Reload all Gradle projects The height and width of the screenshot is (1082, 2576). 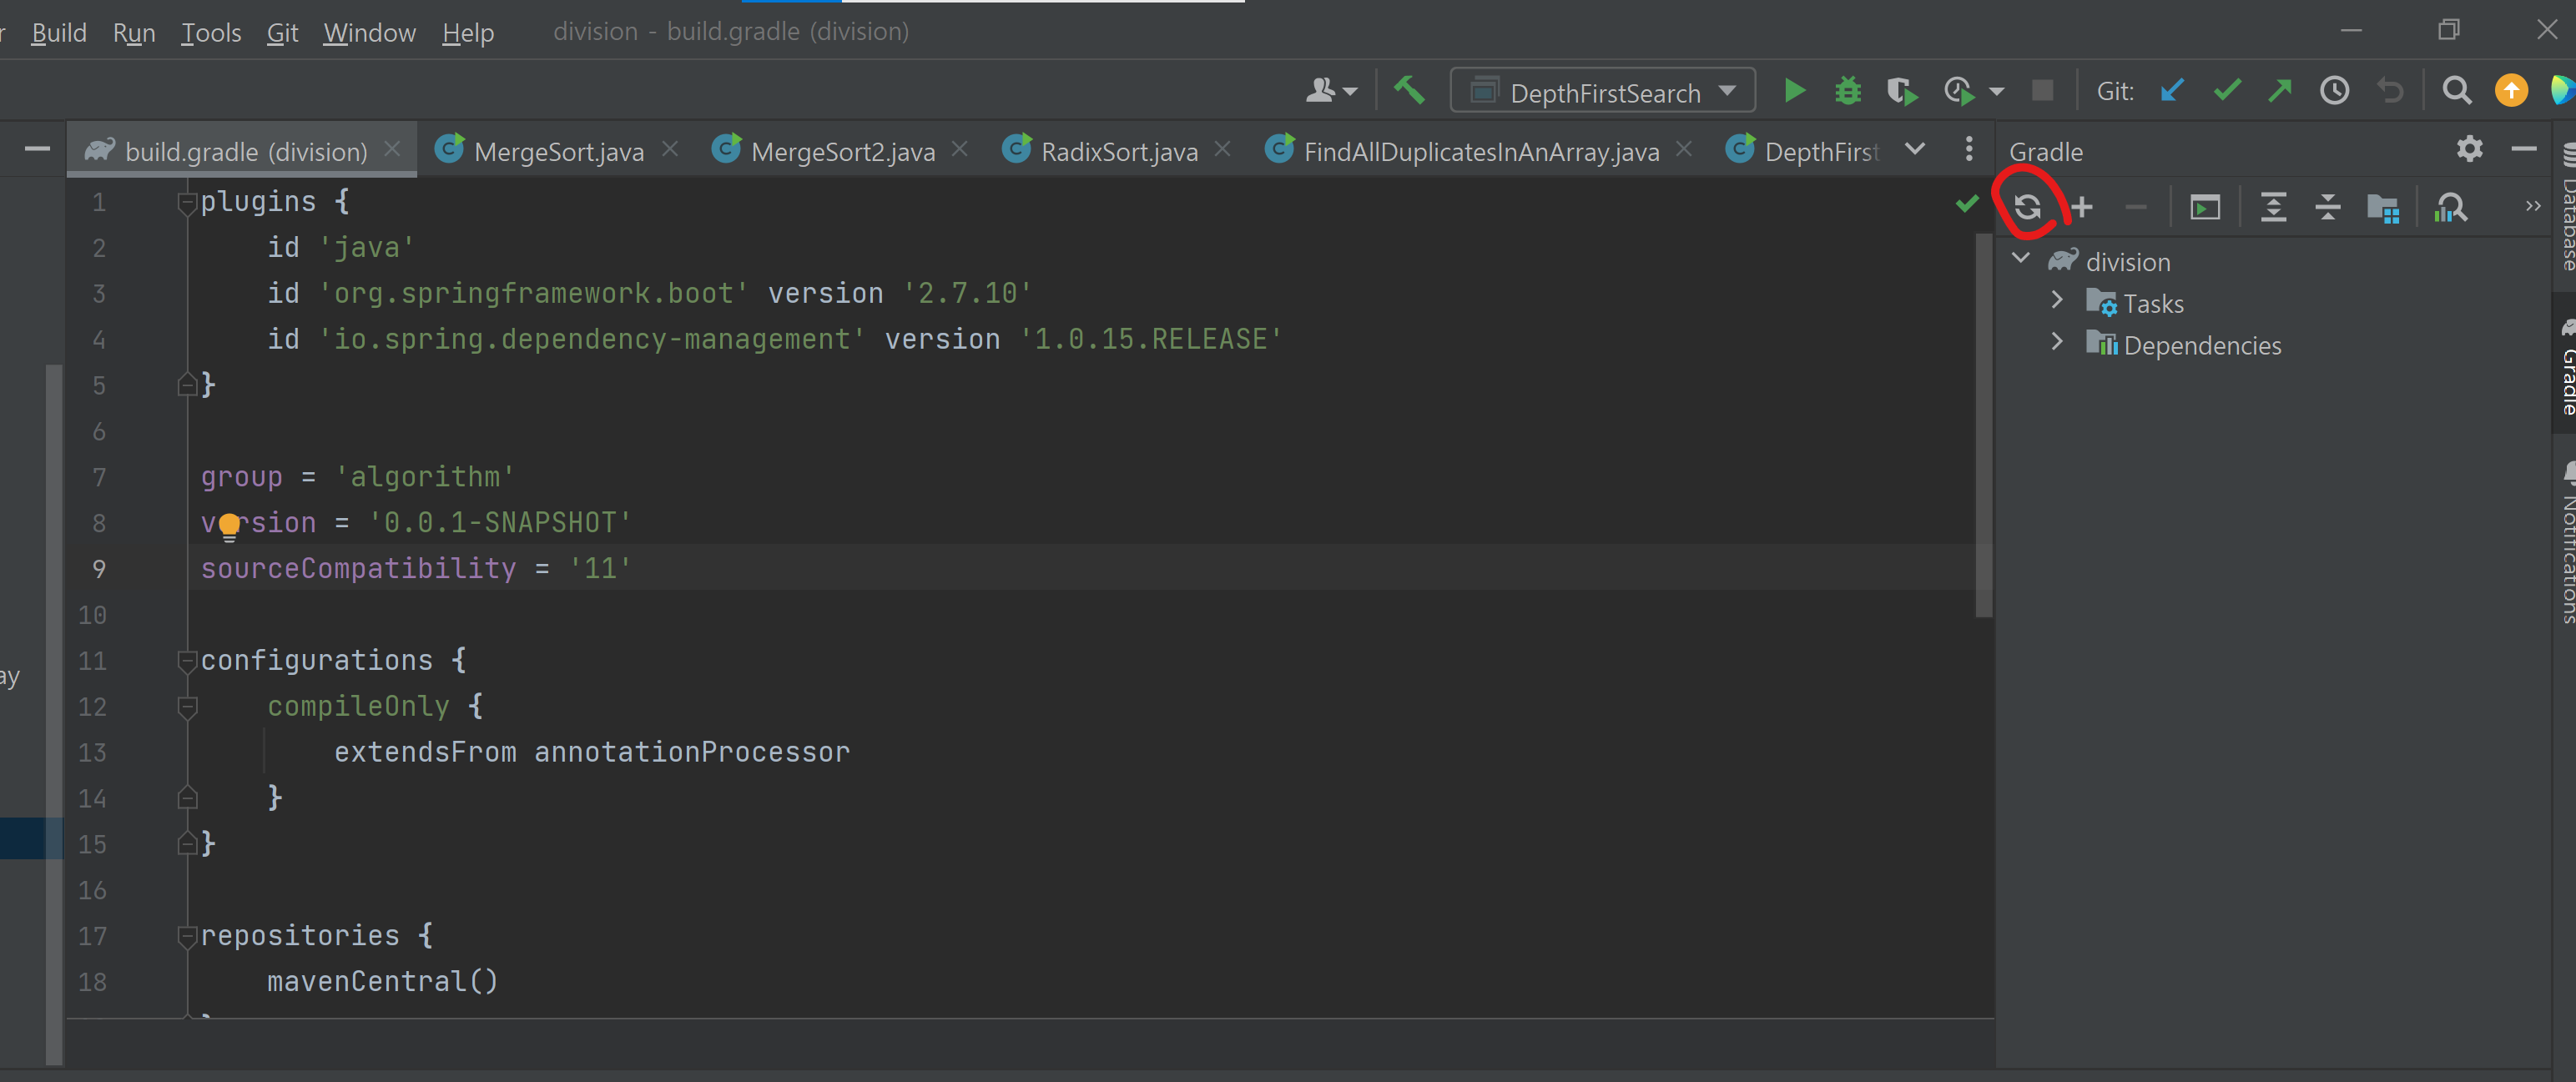click(2027, 207)
